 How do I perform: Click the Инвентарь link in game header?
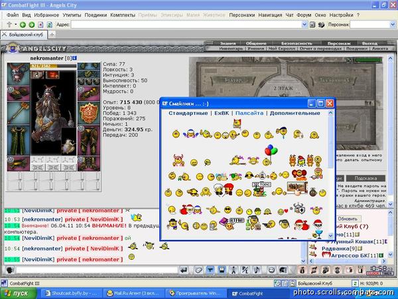[x=231, y=49]
